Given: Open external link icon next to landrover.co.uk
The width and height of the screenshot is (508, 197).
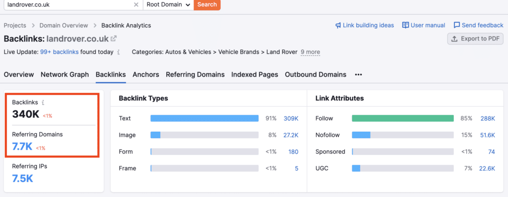Looking at the screenshot, I should [x=114, y=39].
